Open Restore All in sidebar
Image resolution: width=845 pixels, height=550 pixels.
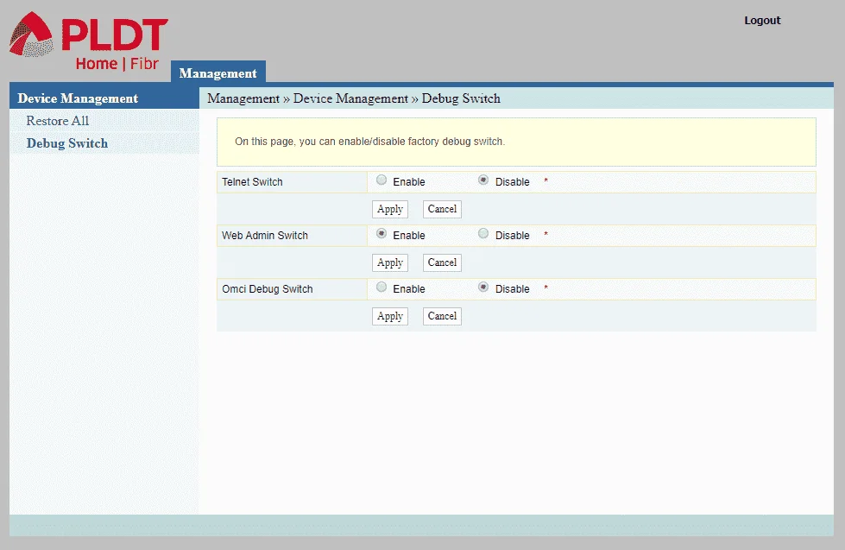[x=58, y=121]
